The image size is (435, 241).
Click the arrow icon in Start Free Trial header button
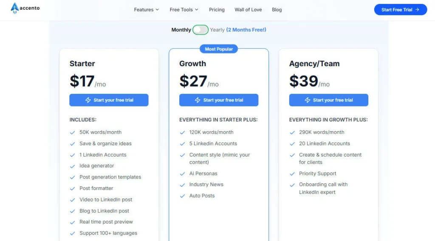pos(417,10)
